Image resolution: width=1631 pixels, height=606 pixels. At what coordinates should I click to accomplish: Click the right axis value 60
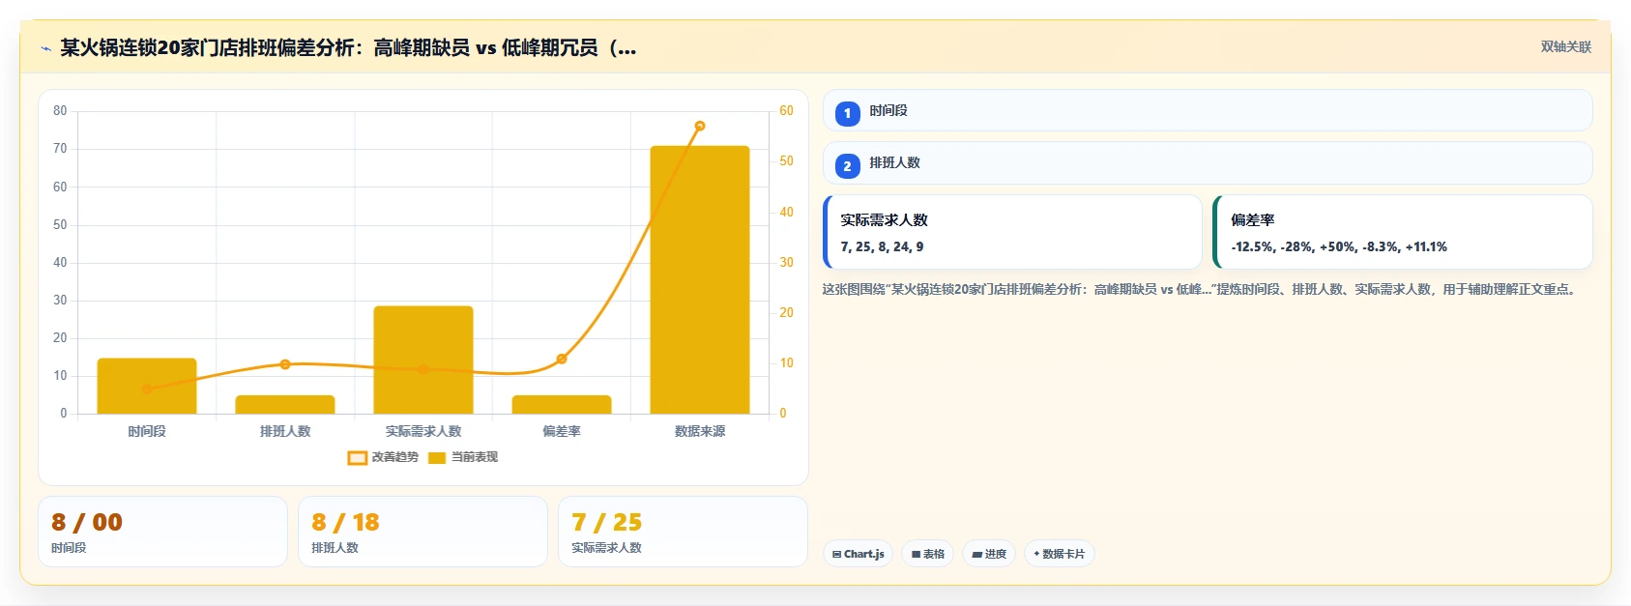pyautogui.click(x=786, y=110)
